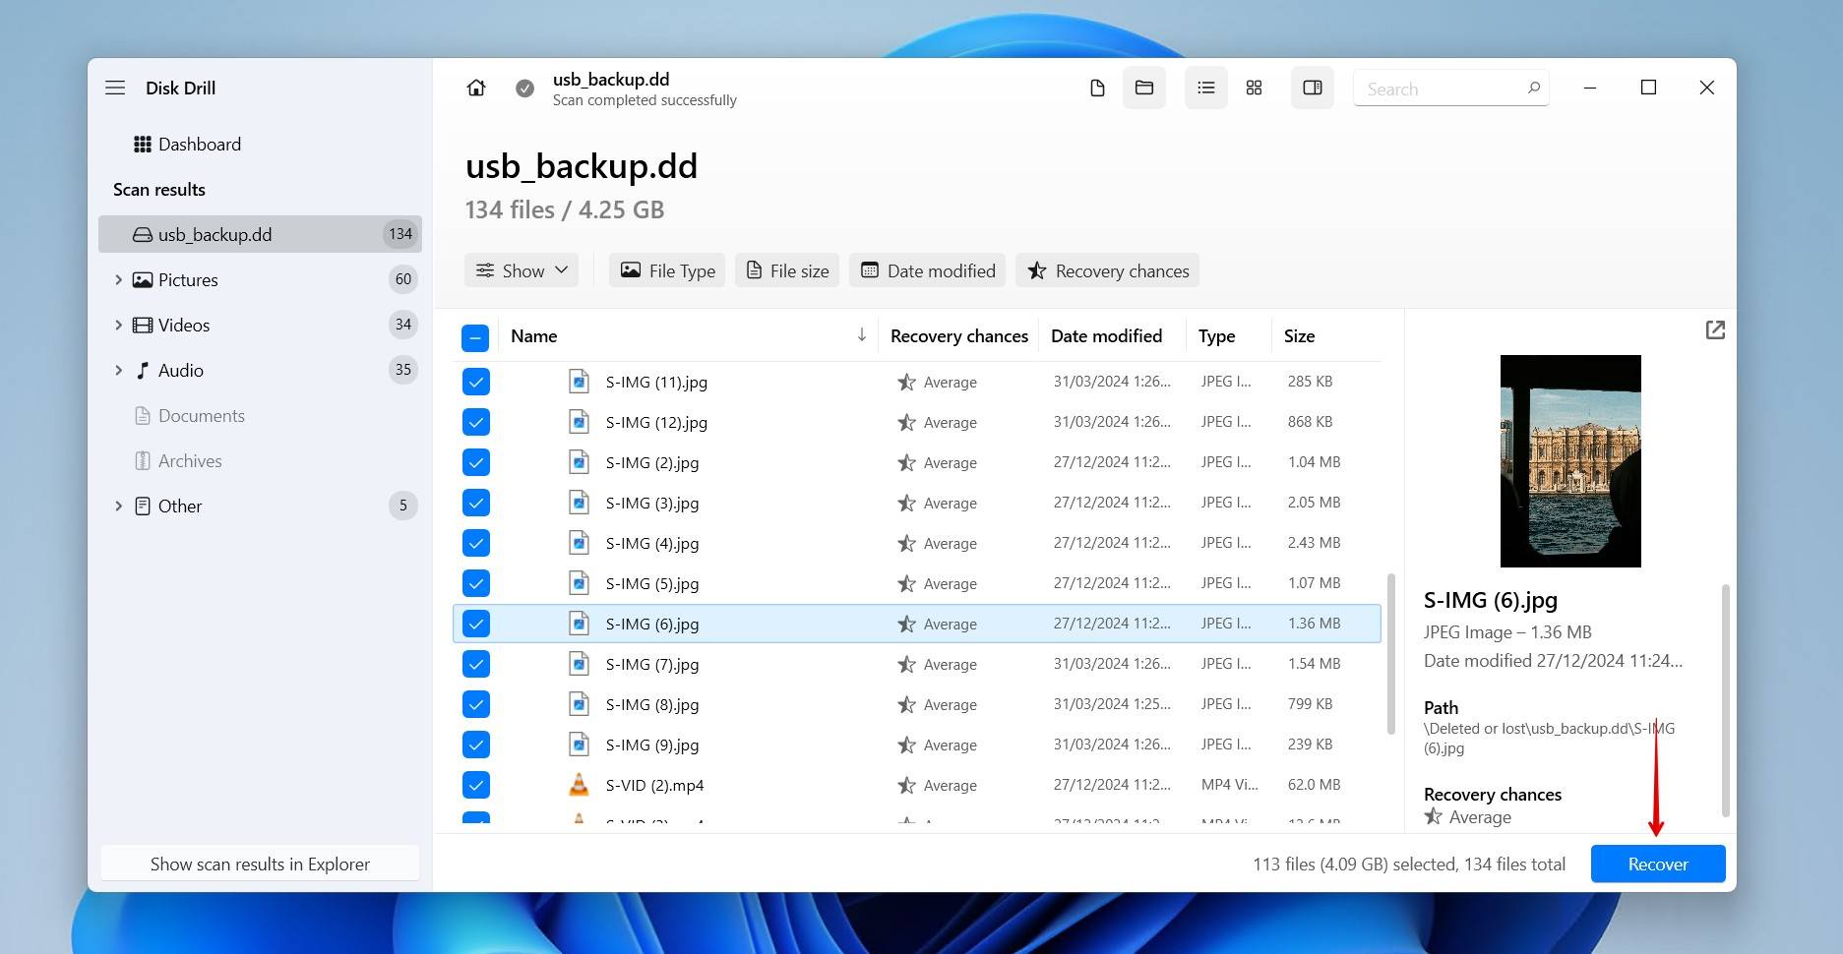Expand the Pictures category

point(119,279)
